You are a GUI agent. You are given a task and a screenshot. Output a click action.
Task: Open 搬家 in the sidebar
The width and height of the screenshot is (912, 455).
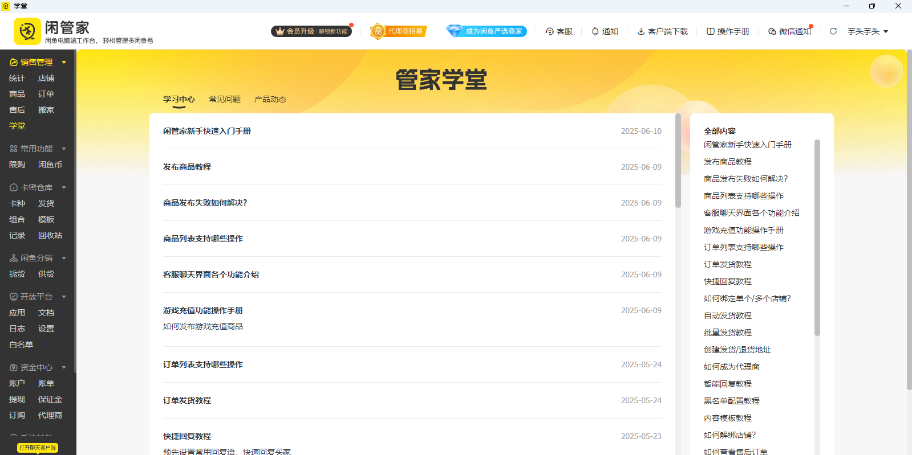pos(46,110)
